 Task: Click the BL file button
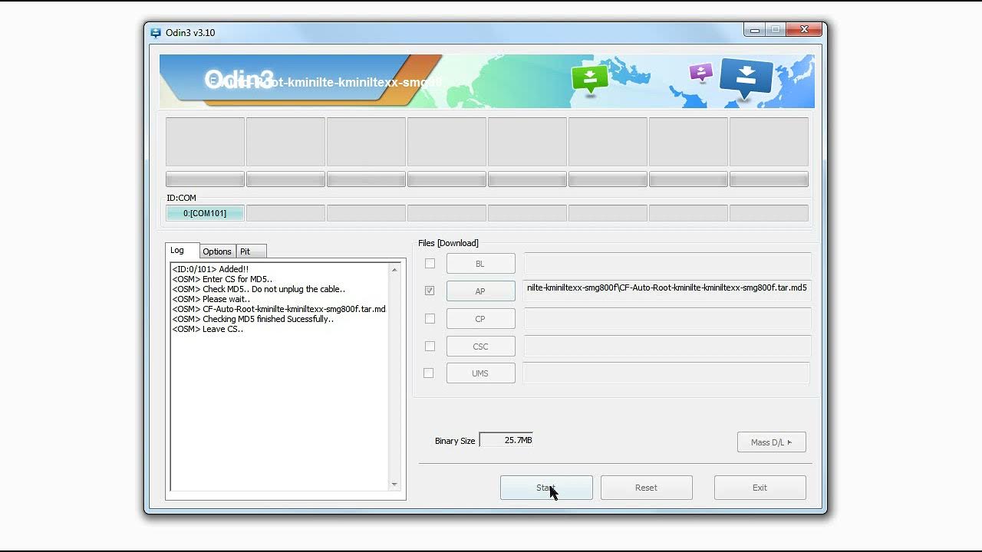point(481,264)
